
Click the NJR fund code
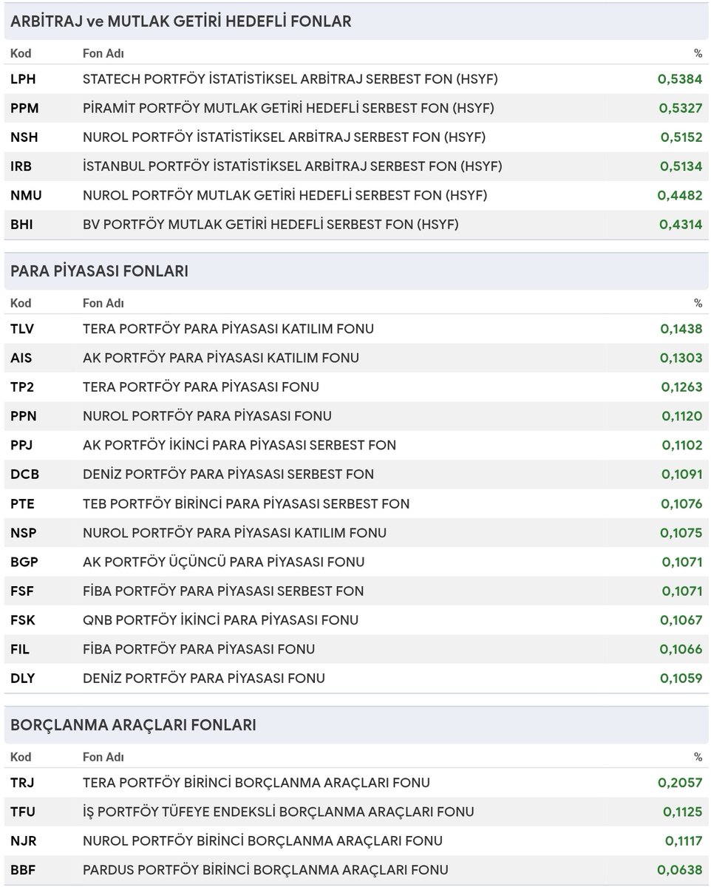[x=24, y=841]
